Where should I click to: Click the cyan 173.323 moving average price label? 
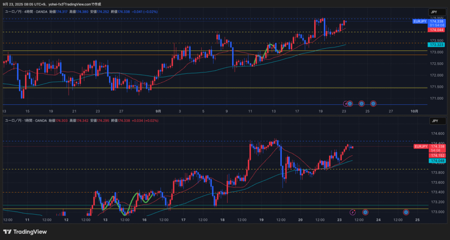point(436,45)
